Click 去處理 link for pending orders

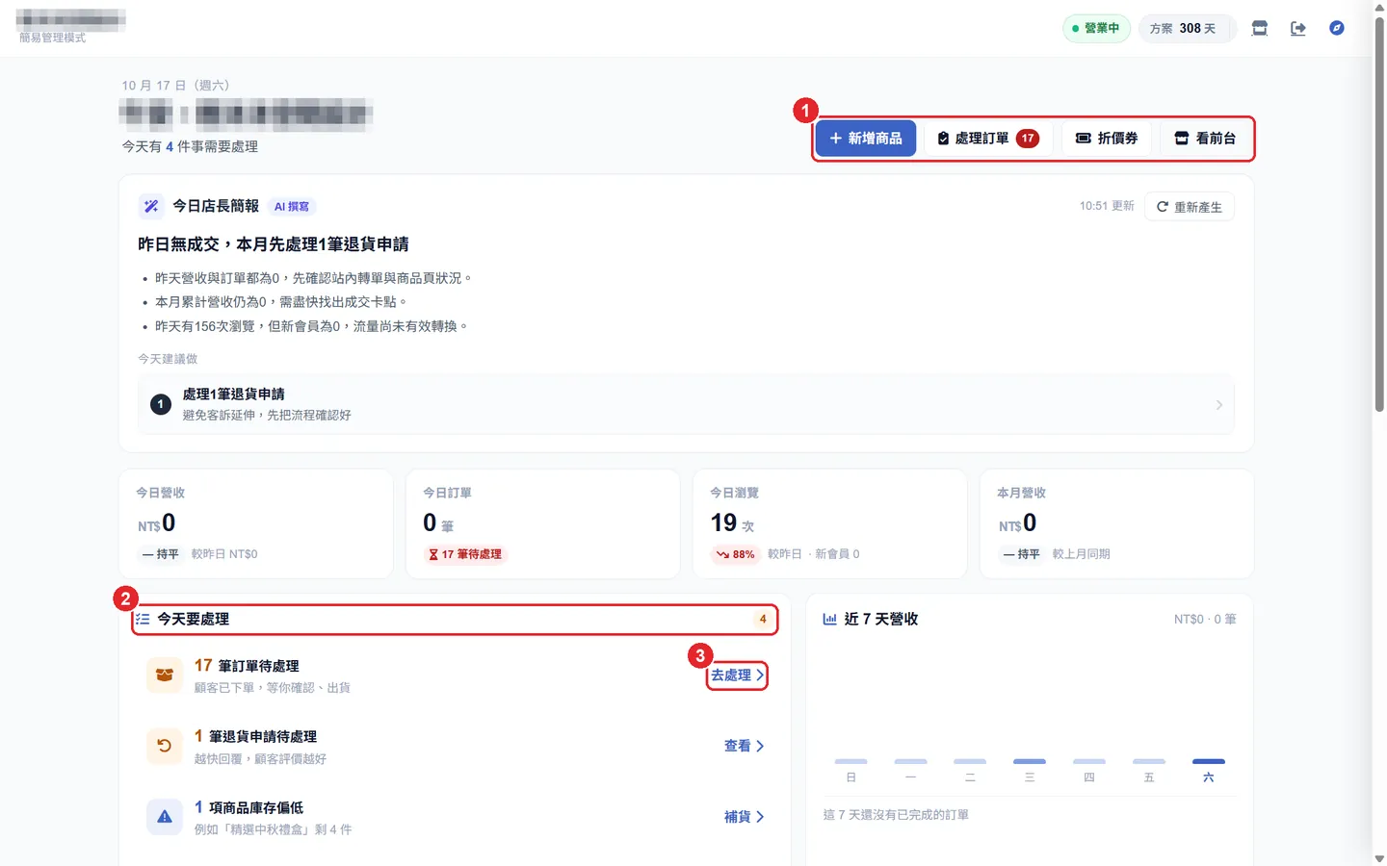pos(738,675)
